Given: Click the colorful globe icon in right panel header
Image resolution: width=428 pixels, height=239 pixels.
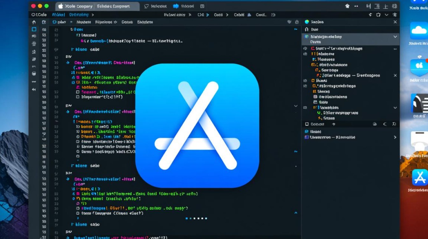Looking at the screenshot, I should point(307,22).
